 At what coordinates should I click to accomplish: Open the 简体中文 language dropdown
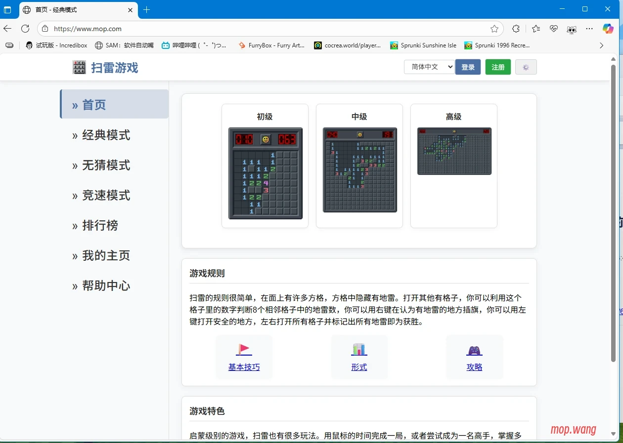[429, 67]
